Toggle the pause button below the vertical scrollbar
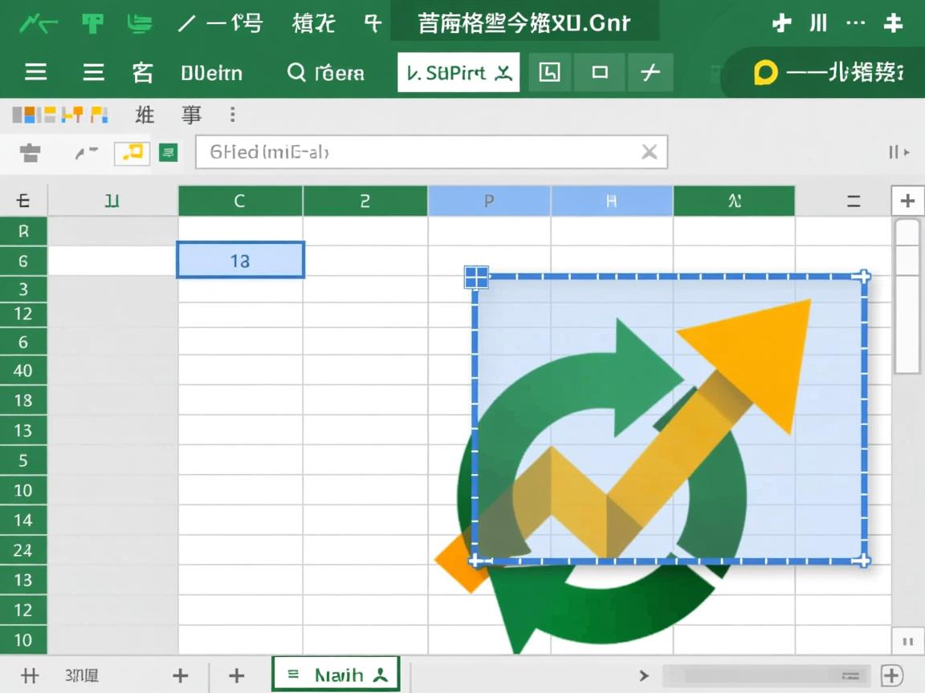The image size is (925, 693). [908, 641]
